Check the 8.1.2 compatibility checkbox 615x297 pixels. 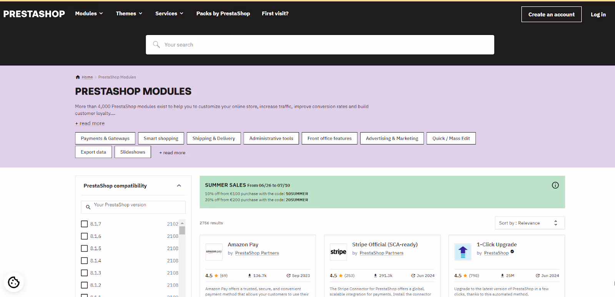click(x=85, y=285)
